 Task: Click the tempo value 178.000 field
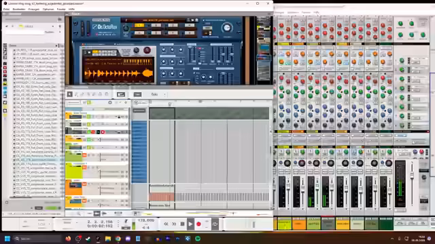coord(146,220)
